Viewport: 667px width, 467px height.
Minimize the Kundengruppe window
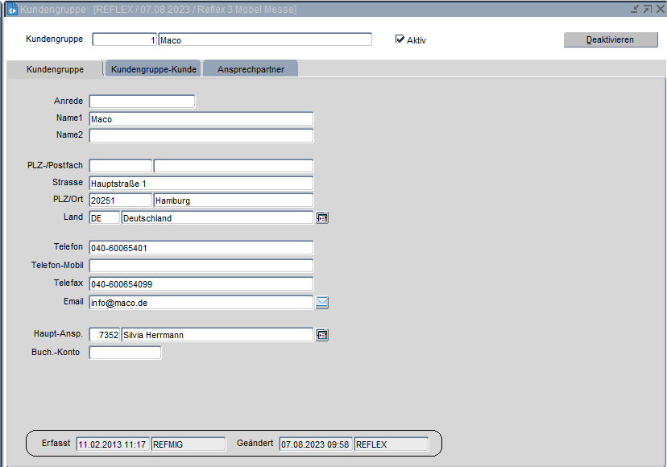coord(635,9)
